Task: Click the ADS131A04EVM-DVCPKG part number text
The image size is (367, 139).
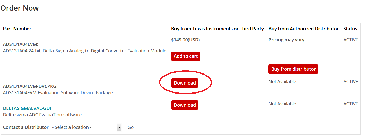Action: tap(30, 86)
